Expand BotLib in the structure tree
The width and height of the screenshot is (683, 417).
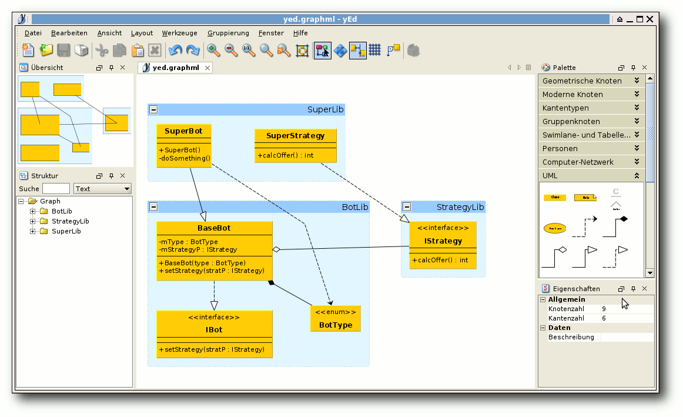pos(33,211)
